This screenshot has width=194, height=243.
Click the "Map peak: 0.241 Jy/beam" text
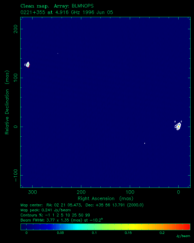point(46,210)
